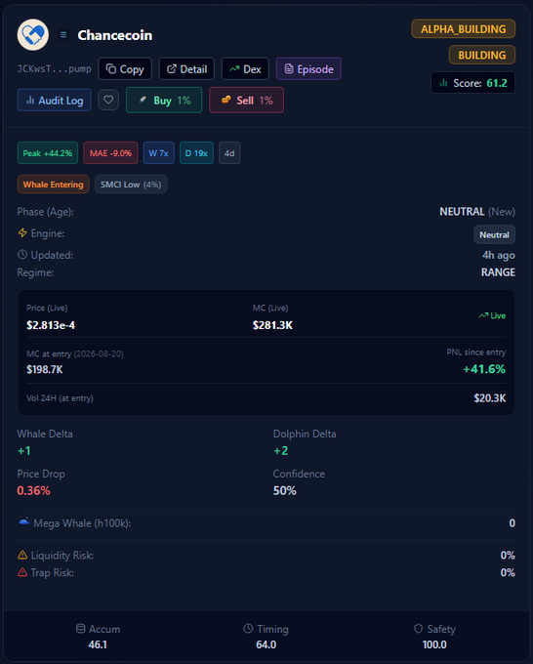Click the Score 61.2 badge
Viewport: 533px width, 664px height.
pyautogui.click(x=472, y=83)
